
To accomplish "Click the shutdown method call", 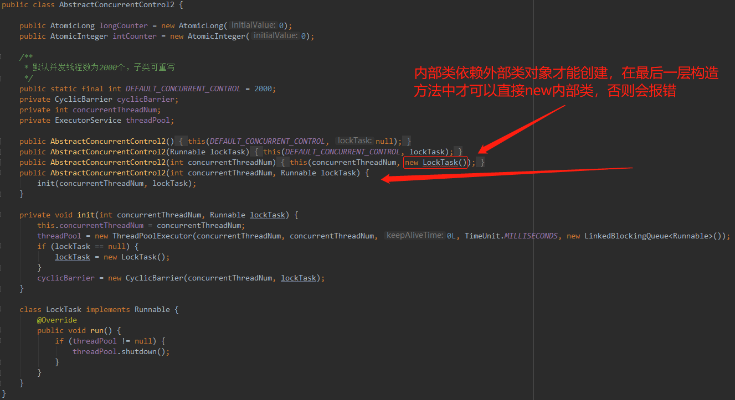I will click(139, 351).
